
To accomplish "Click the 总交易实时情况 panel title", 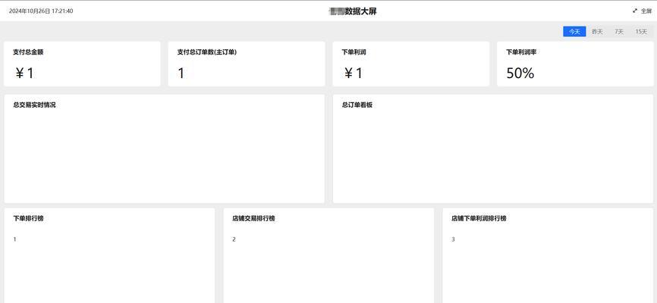I will pyautogui.click(x=34, y=105).
